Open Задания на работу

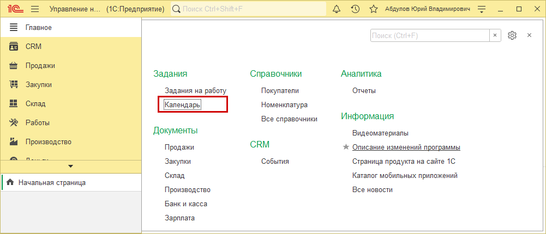pos(196,91)
